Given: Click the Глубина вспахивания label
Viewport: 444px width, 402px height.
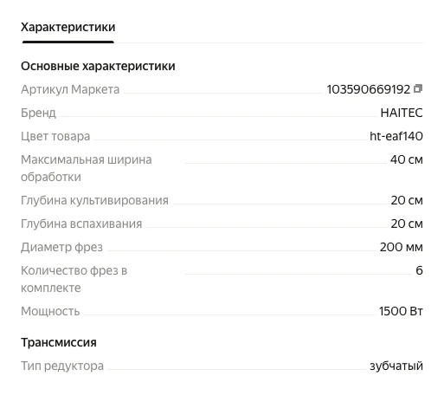Looking at the screenshot, I should click(x=81, y=224).
